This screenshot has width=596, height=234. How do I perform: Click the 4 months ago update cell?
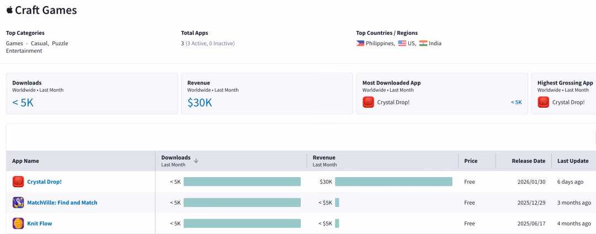pyautogui.click(x=574, y=224)
